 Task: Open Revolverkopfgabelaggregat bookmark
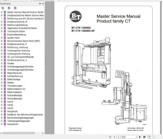click(x=20, y=118)
